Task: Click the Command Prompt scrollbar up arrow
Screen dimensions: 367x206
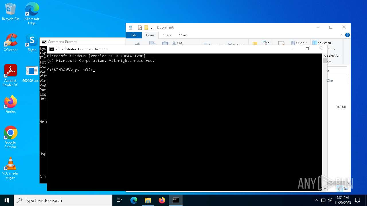Action: click(x=325, y=56)
